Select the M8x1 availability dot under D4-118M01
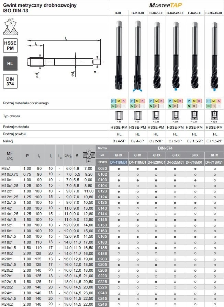 pos(119,168)
